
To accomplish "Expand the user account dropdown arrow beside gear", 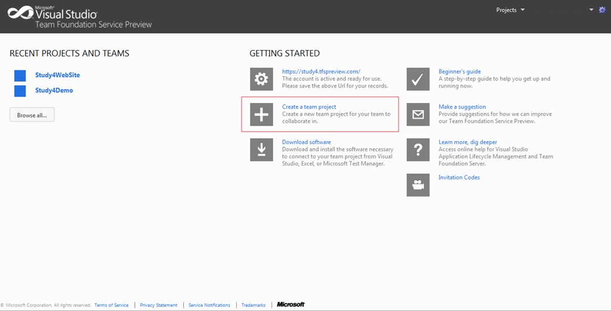I will 591,10.
